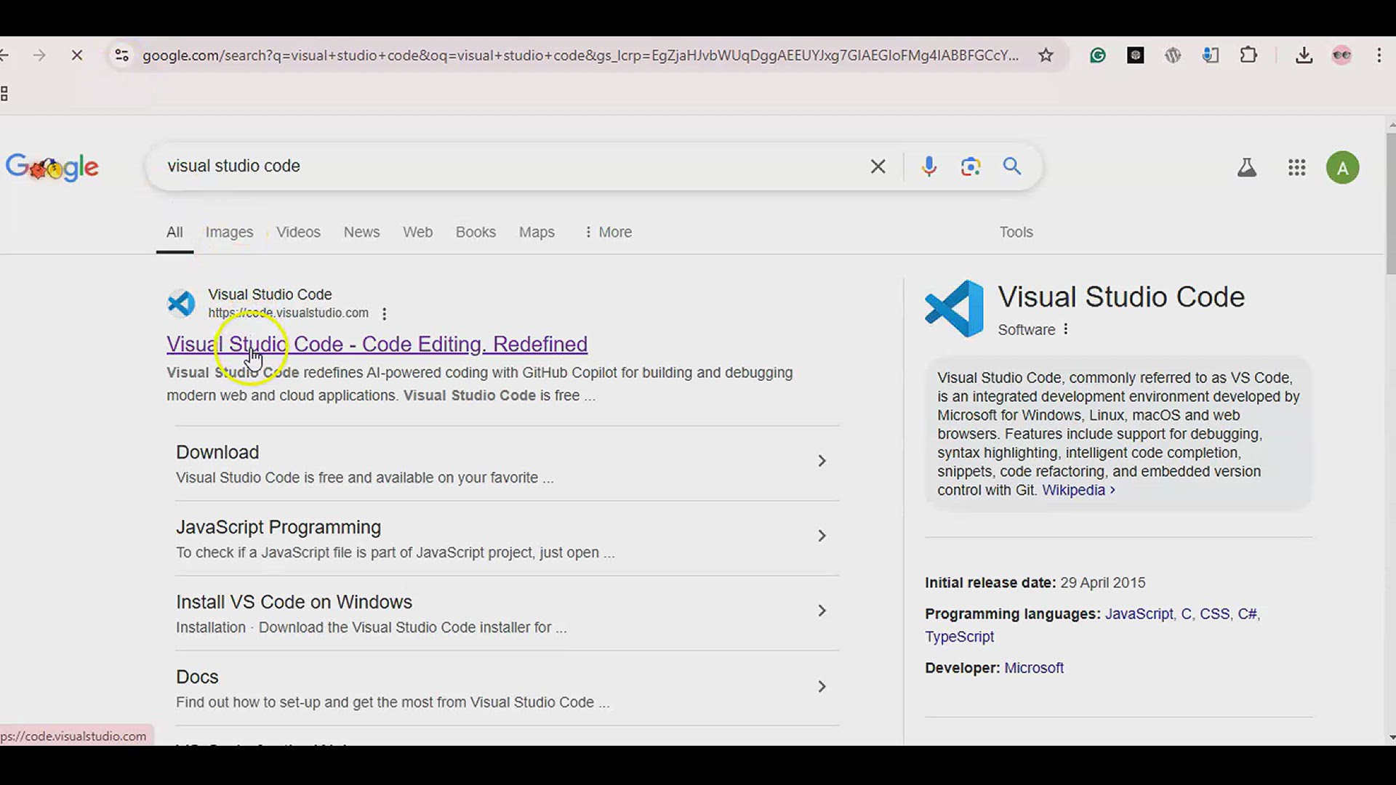Viewport: 1396px width, 785px height.
Task: Expand Install VS Code on Windows chevron
Action: pyautogui.click(x=822, y=611)
